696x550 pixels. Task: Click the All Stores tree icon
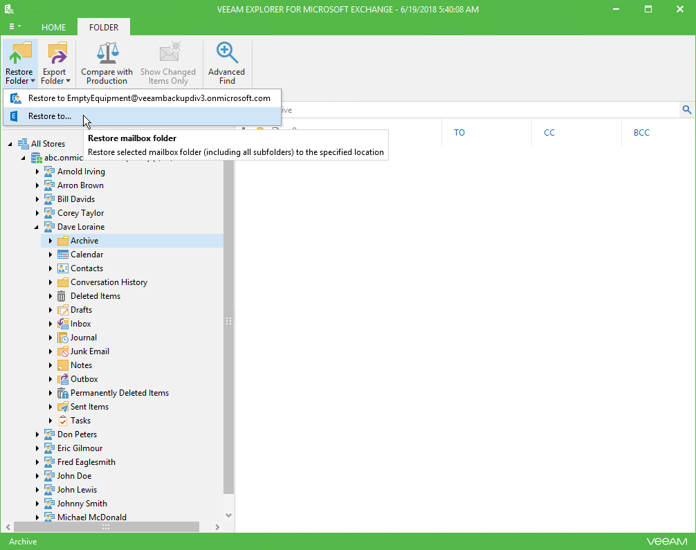click(23, 143)
